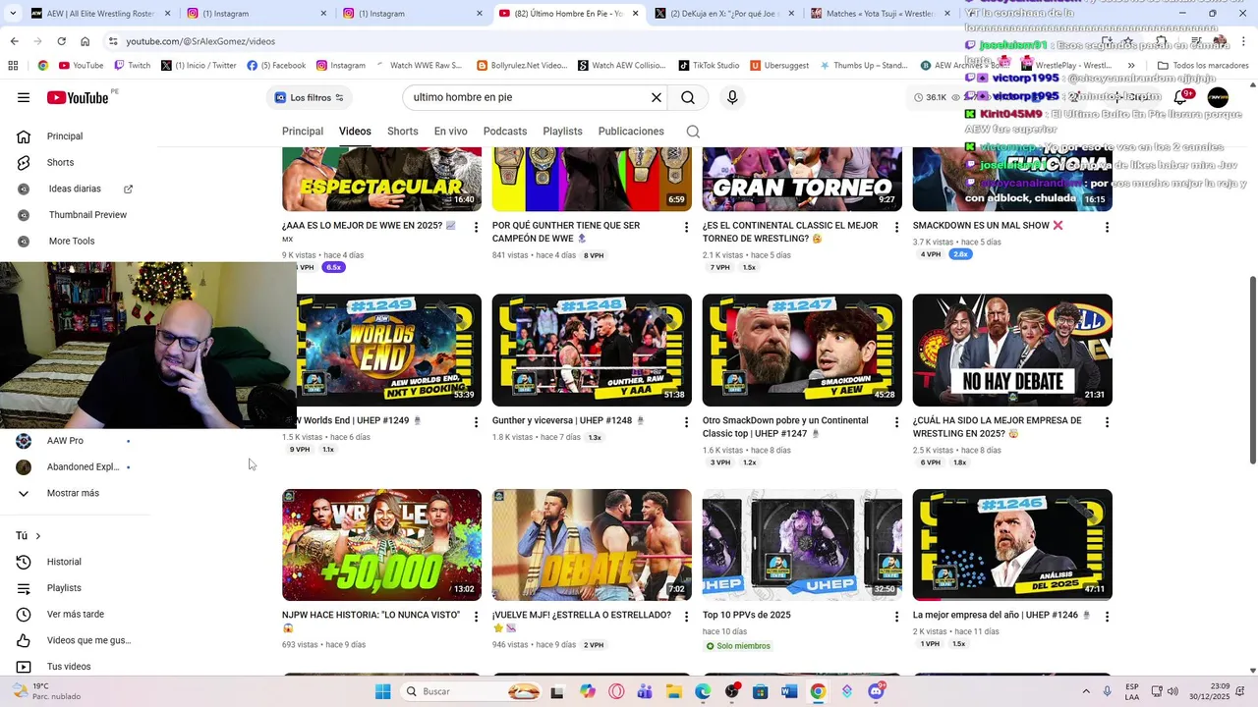Click the Shorts sidebar icon
The width and height of the screenshot is (1258, 707).
point(24,162)
